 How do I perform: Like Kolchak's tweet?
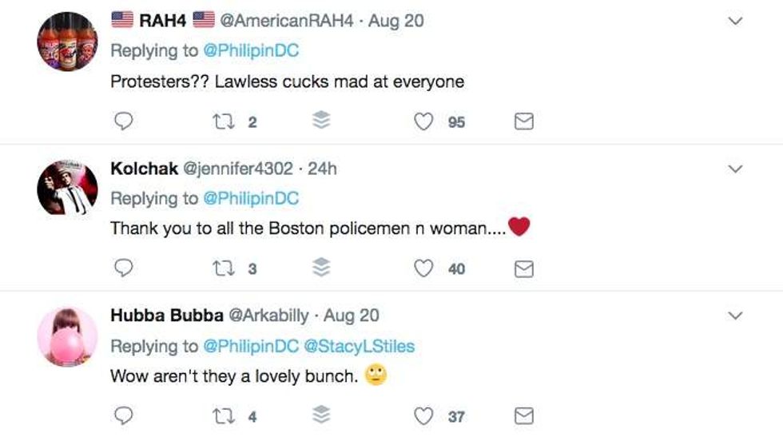click(x=423, y=269)
